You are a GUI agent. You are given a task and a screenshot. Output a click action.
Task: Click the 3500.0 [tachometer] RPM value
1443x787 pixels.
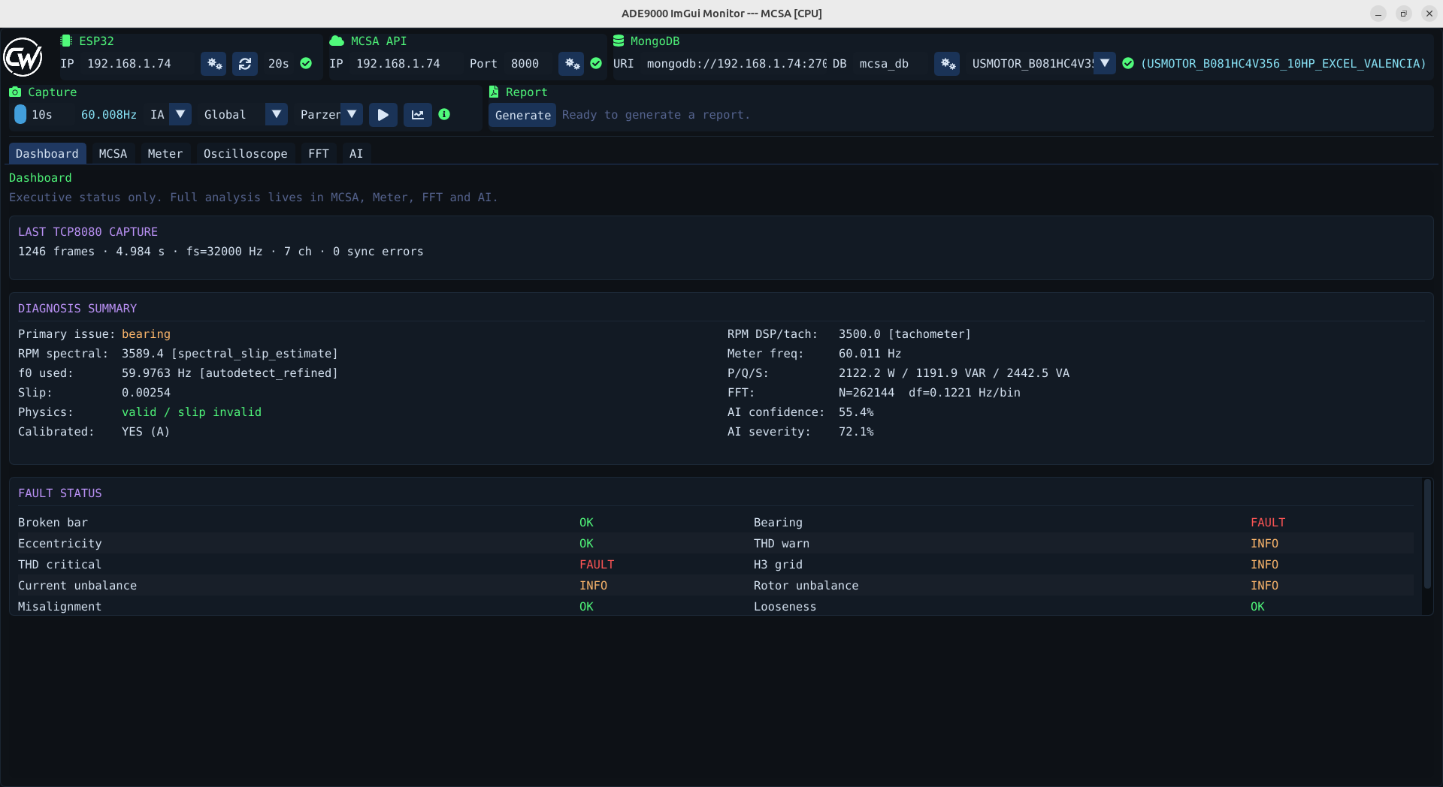(x=905, y=334)
